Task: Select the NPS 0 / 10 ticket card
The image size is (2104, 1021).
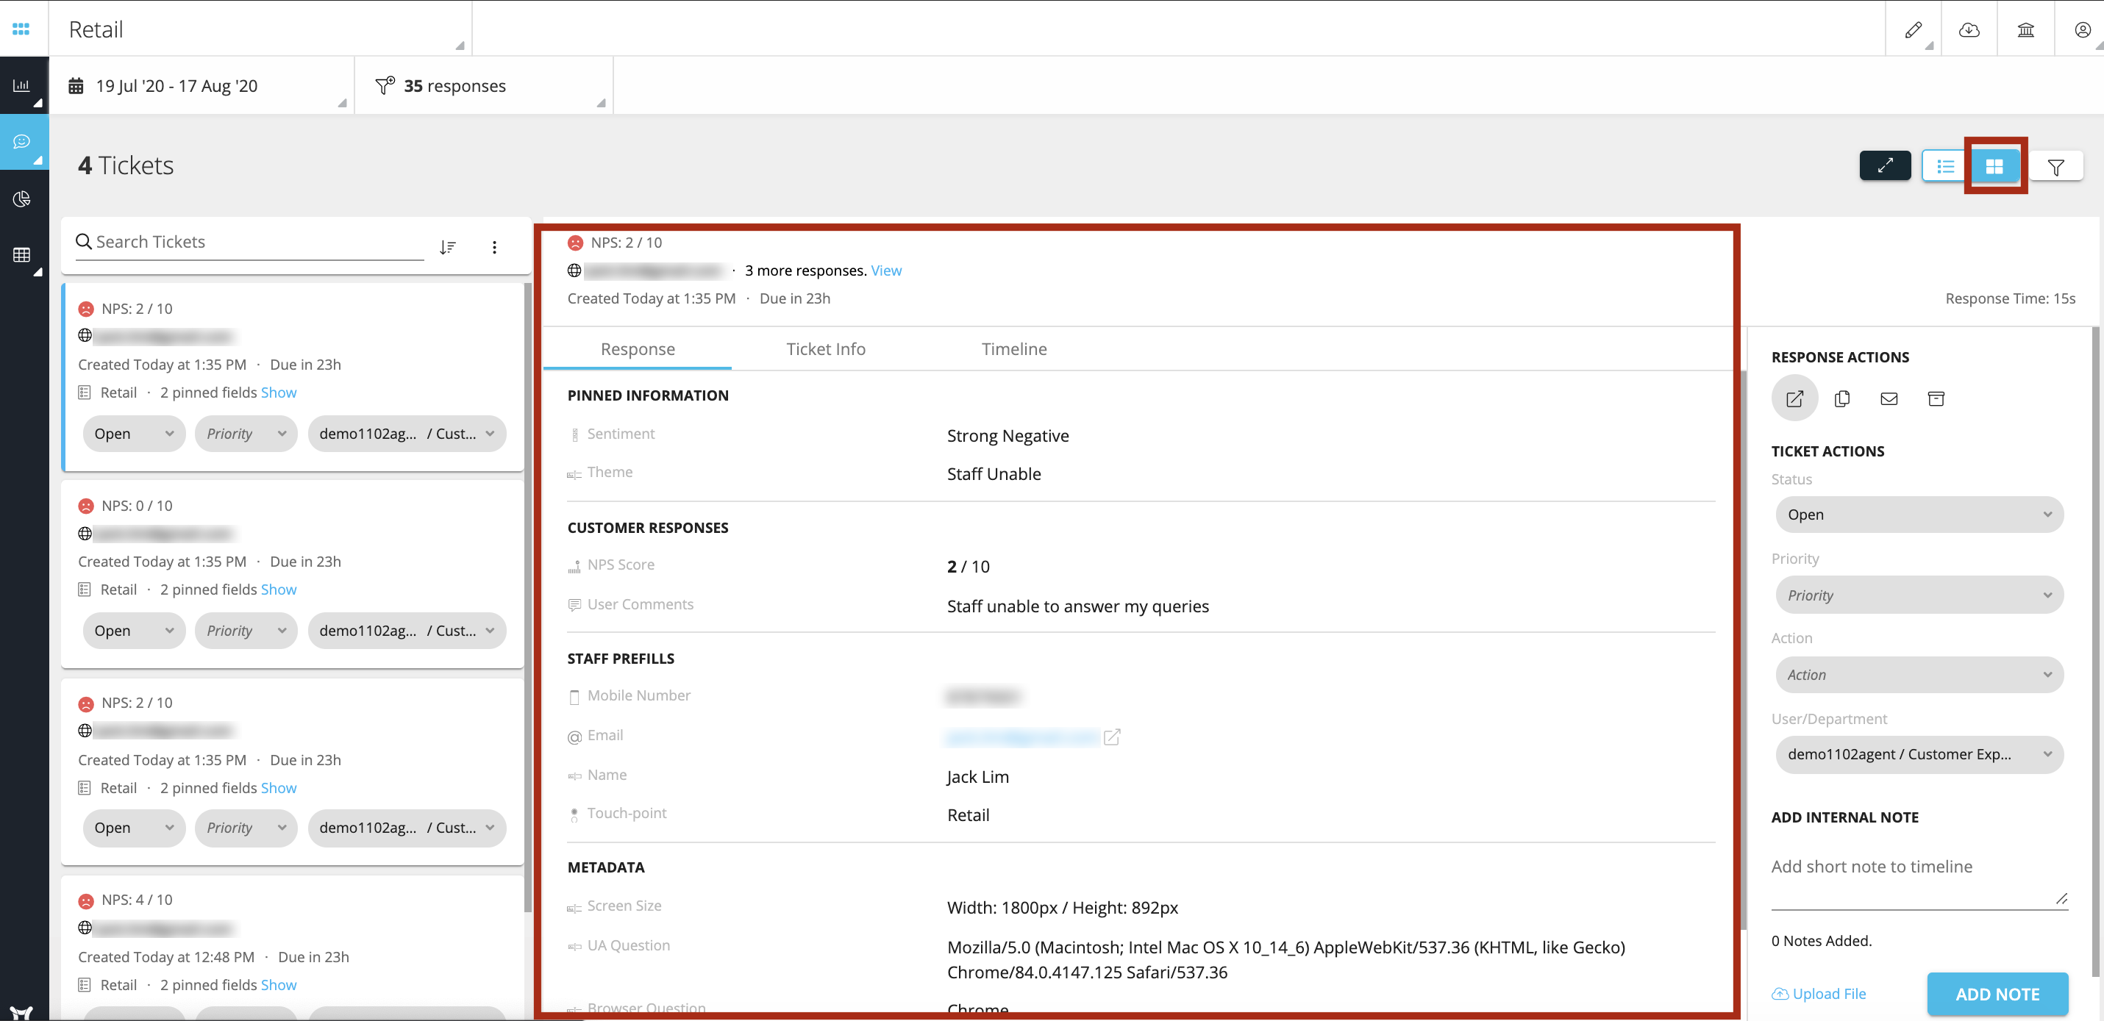Action: click(x=293, y=574)
